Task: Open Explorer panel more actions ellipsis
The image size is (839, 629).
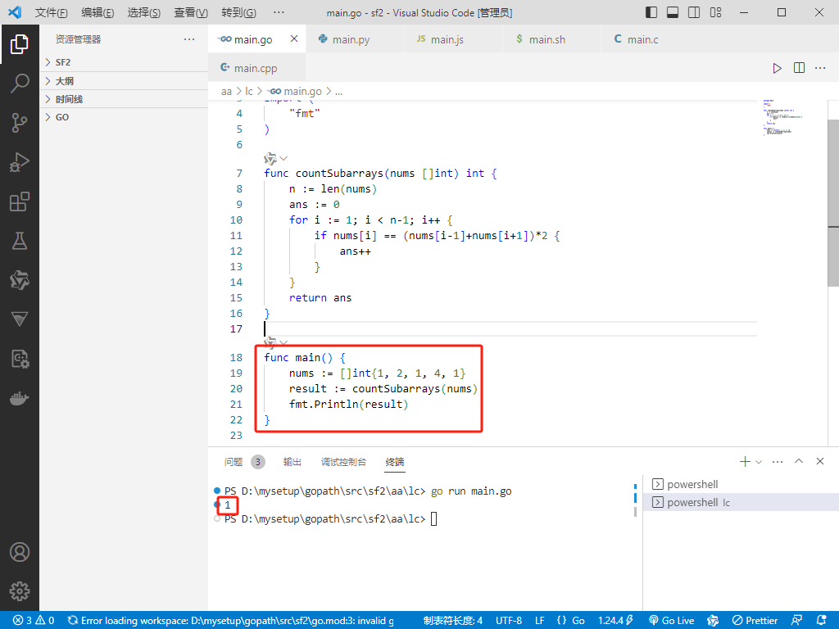Action: click(x=189, y=39)
